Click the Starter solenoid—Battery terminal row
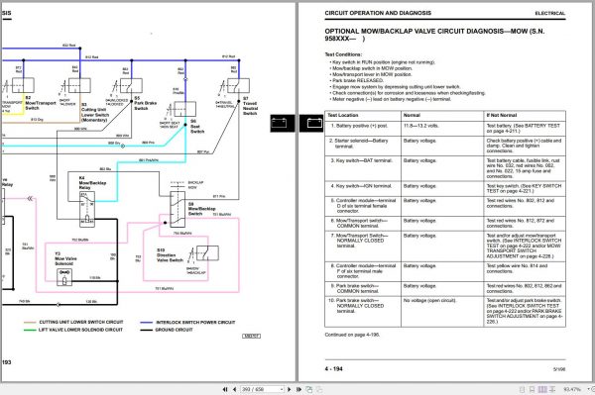Image resolution: width=595 pixels, height=395 pixels. pos(445,146)
